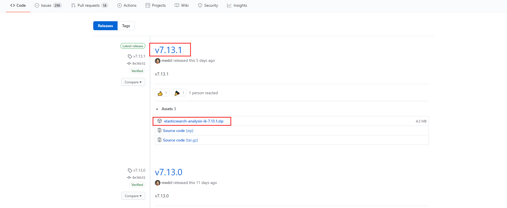Viewport: 507px width, 208px height.
Task: Click package icon beside elasticsearch zip asset
Action: (160, 121)
